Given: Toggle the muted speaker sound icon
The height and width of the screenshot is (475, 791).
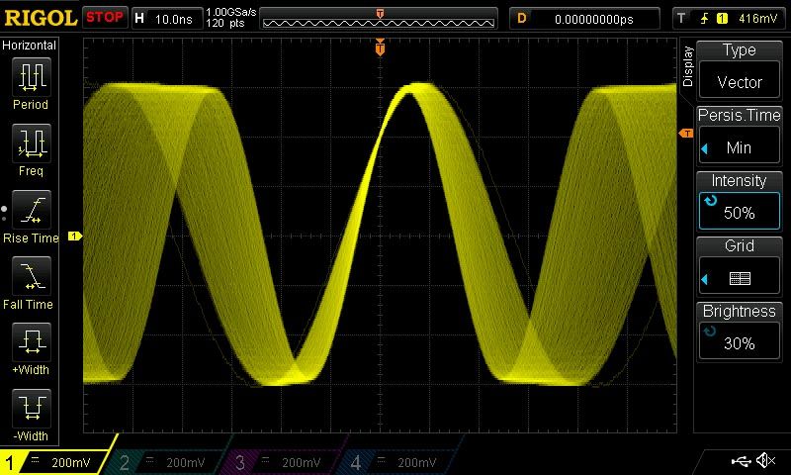Looking at the screenshot, I should pos(765,461).
